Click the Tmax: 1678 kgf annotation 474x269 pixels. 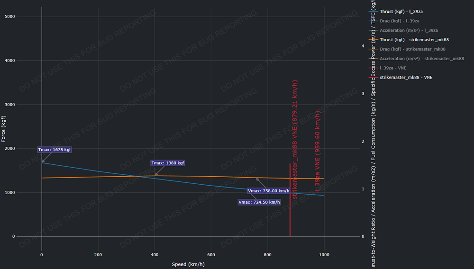55,150
